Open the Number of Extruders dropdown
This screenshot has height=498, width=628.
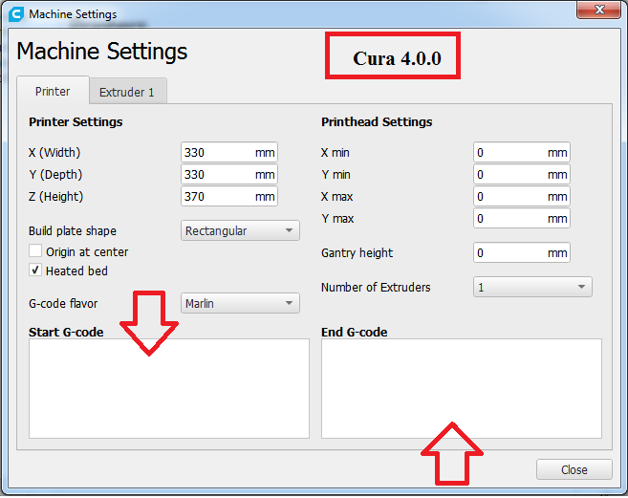(532, 287)
